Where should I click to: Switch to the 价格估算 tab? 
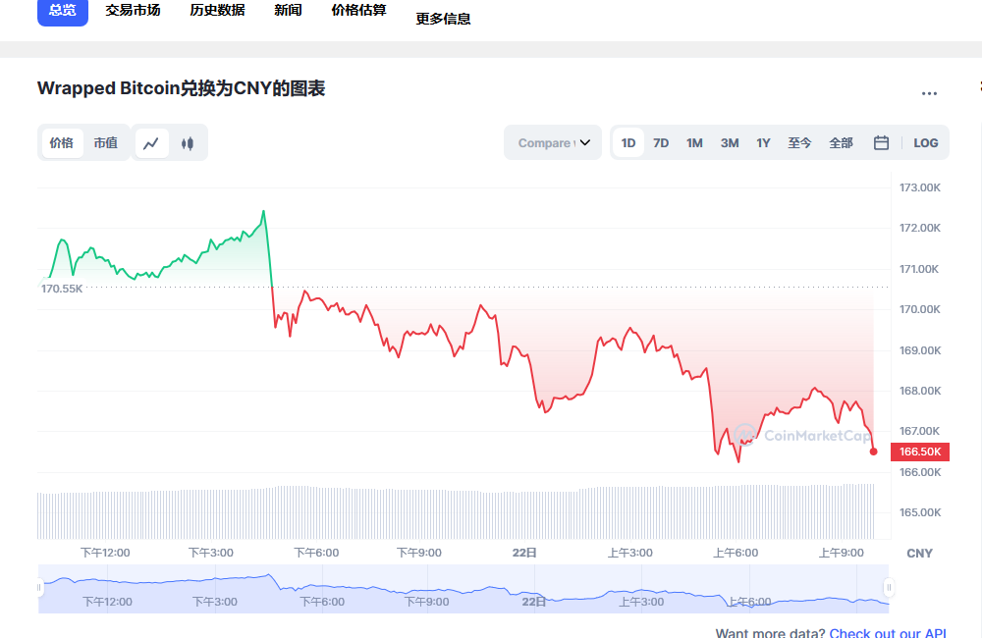pos(358,11)
